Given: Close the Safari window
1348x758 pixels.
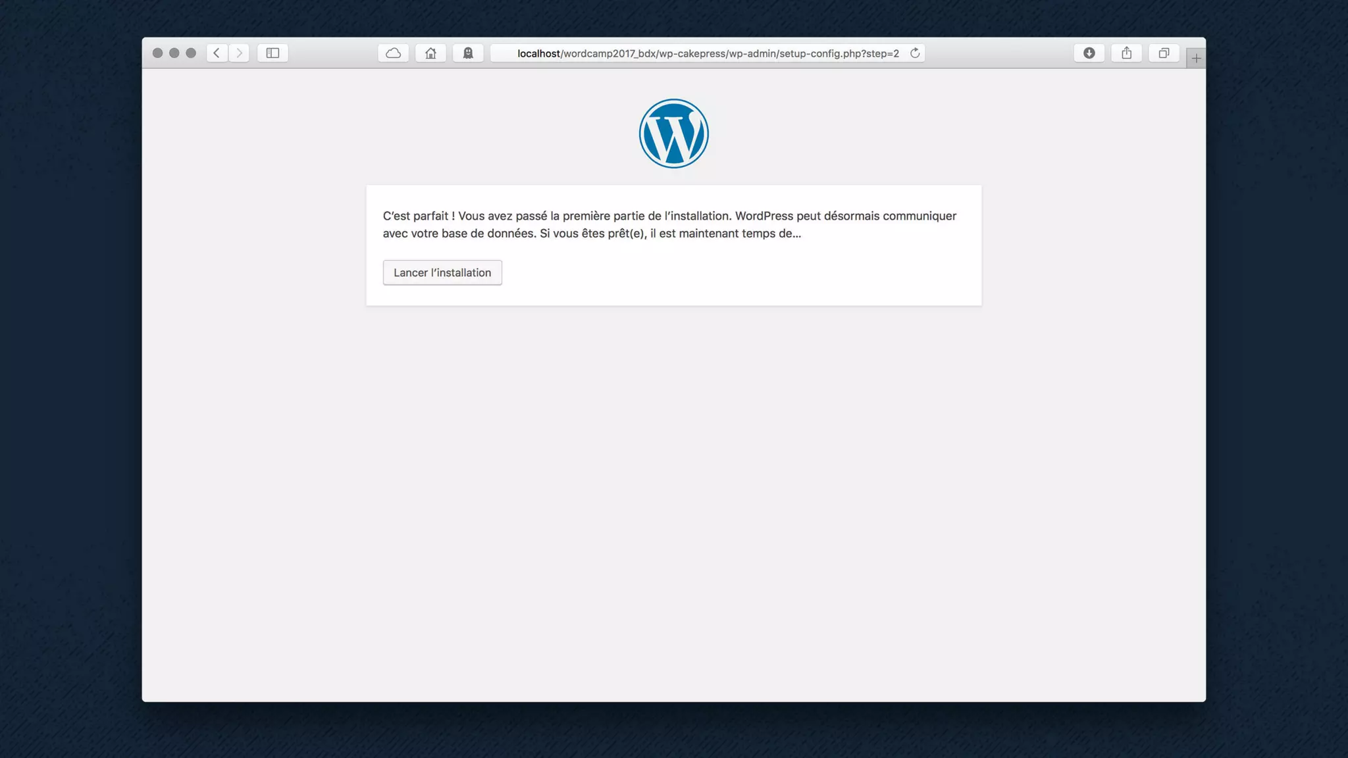Looking at the screenshot, I should 157,53.
